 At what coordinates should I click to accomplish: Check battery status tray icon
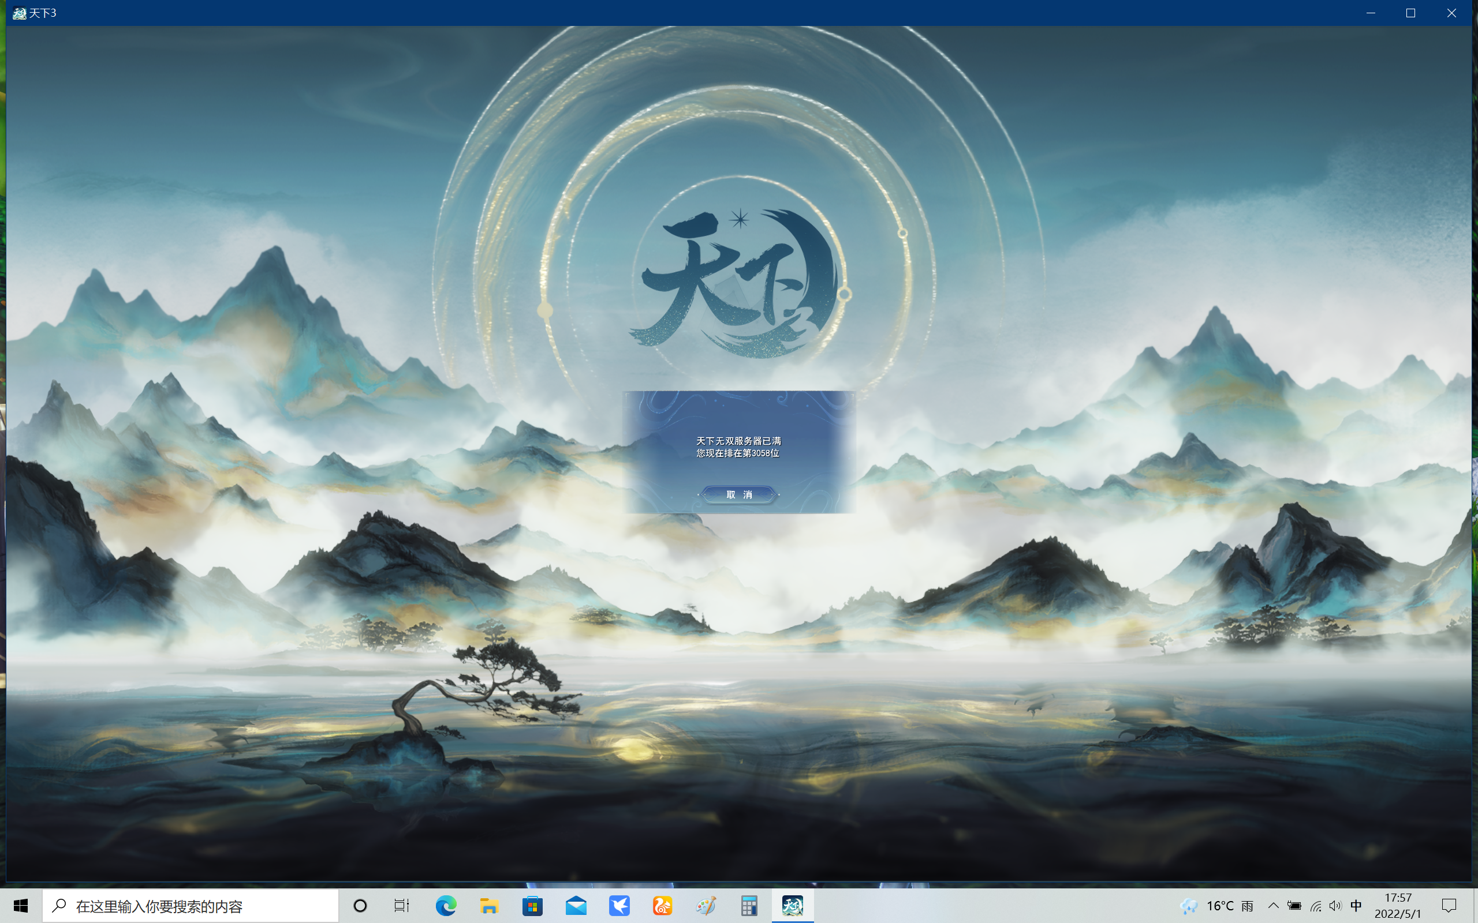click(x=1294, y=906)
